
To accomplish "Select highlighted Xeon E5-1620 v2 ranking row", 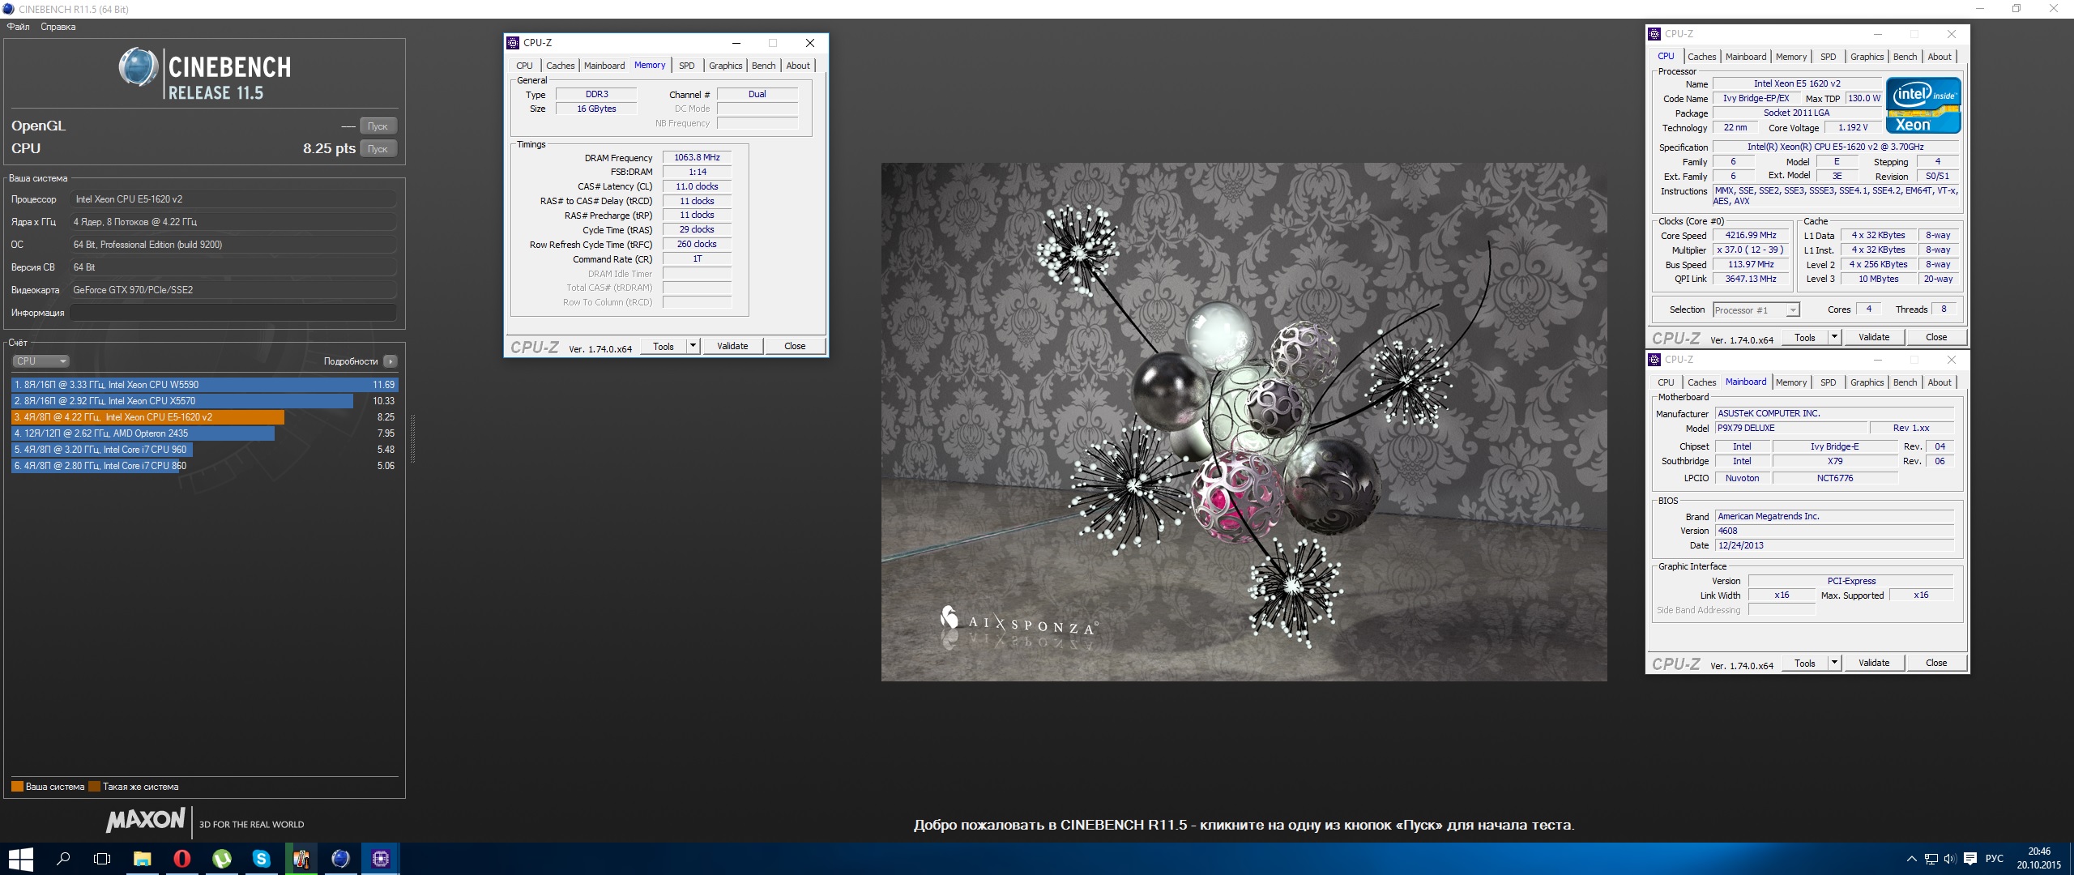I will tap(204, 417).
